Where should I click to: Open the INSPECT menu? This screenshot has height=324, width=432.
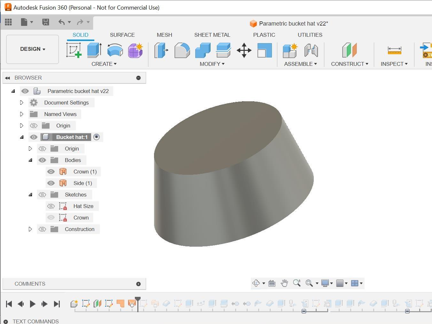(394, 64)
